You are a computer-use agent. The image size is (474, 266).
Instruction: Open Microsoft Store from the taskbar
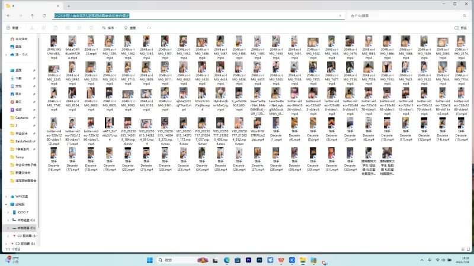click(x=238, y=260)
